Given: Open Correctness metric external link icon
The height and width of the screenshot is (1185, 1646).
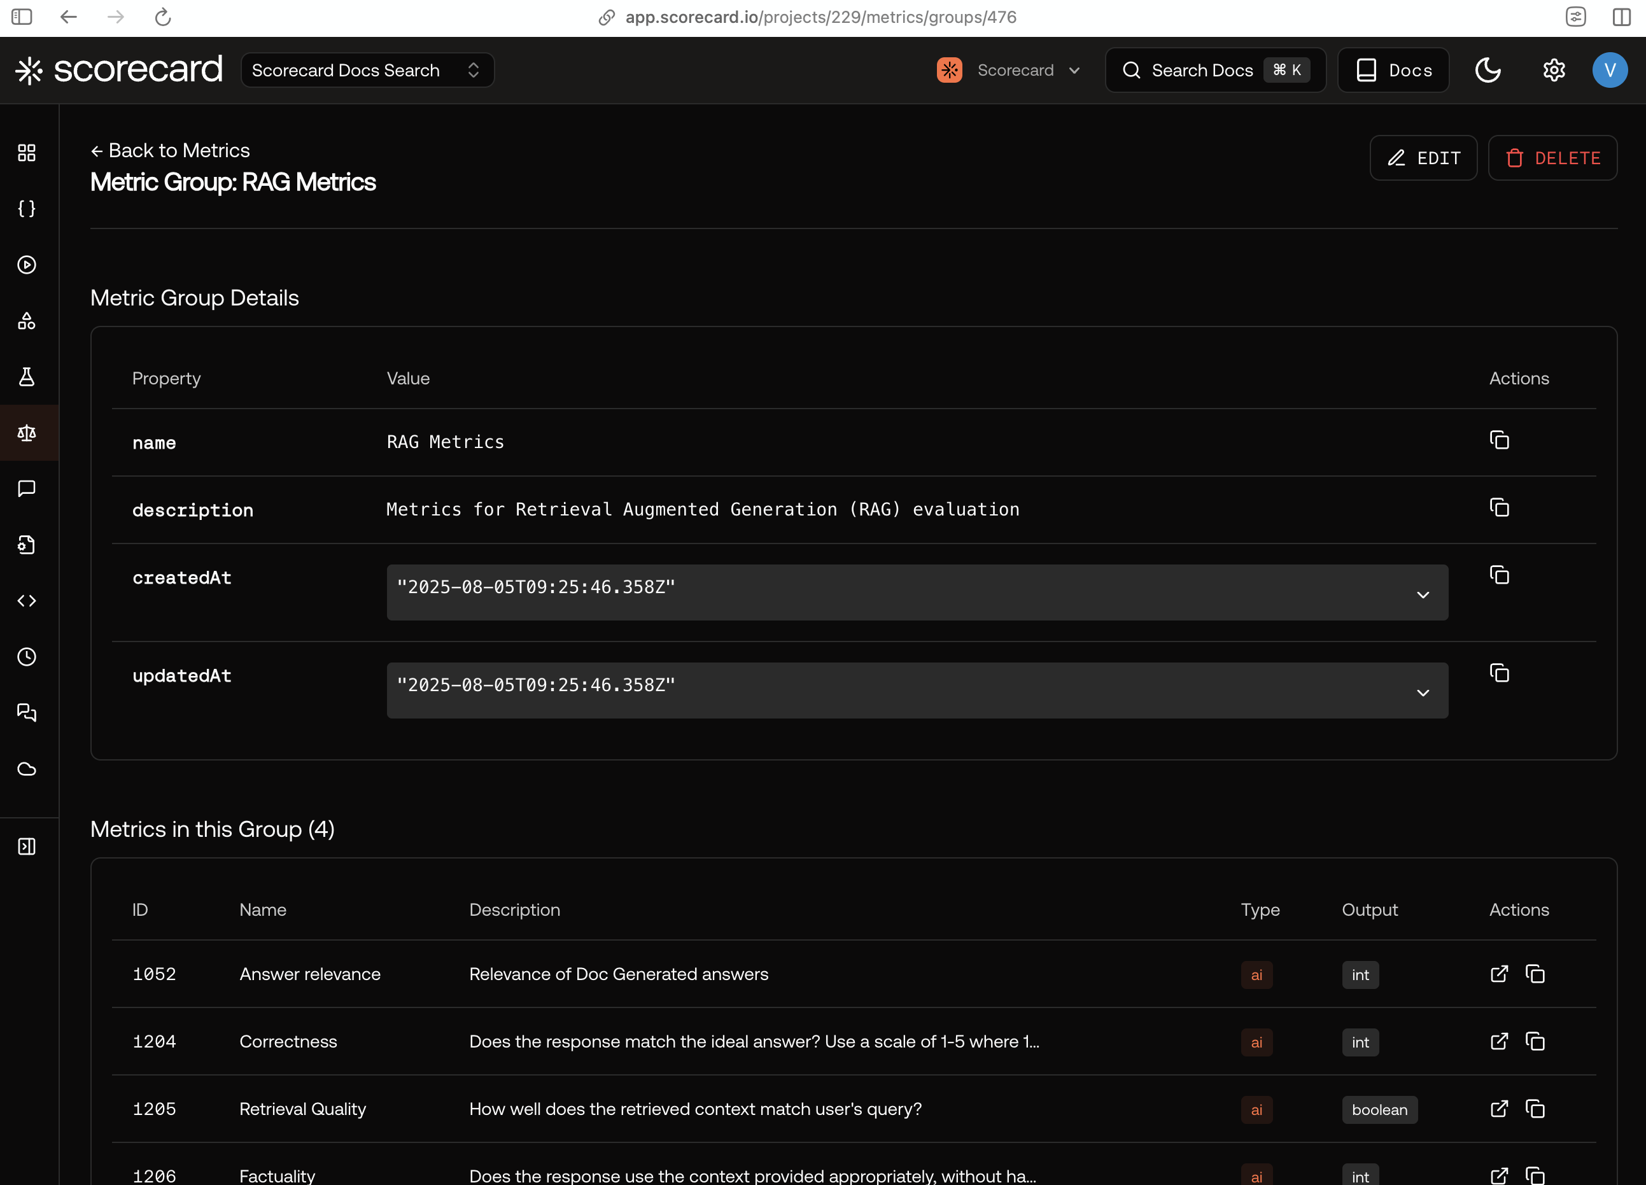Looking at the screenshot, I should 1500,1041.
